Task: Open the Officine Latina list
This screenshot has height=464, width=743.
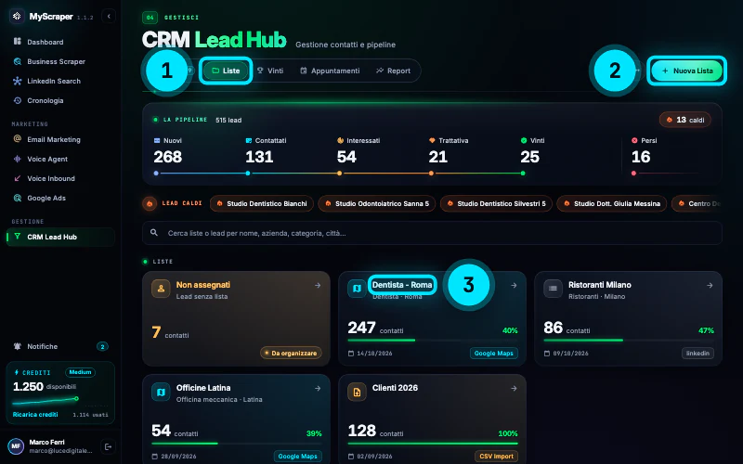Action: tap(236, 419)
